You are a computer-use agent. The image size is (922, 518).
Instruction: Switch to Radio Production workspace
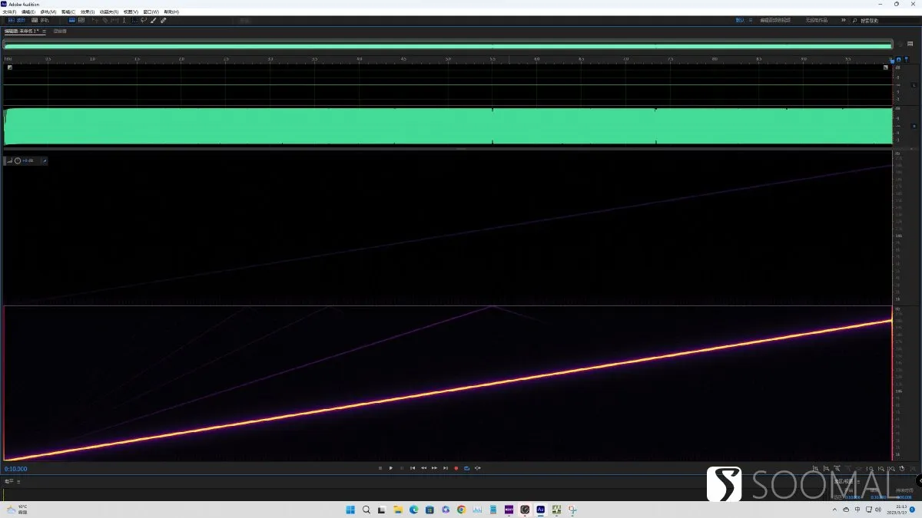817,21
